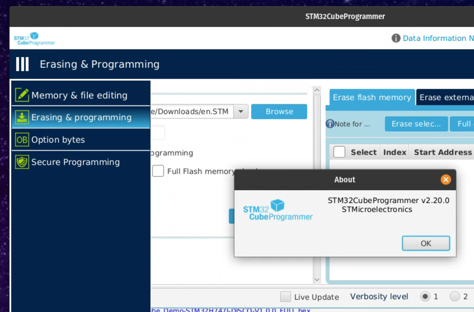Open Option bytes using the OB icon
The height and width of the screenshot is (312, 474).
pyautogui.click(x=21, y=139)
